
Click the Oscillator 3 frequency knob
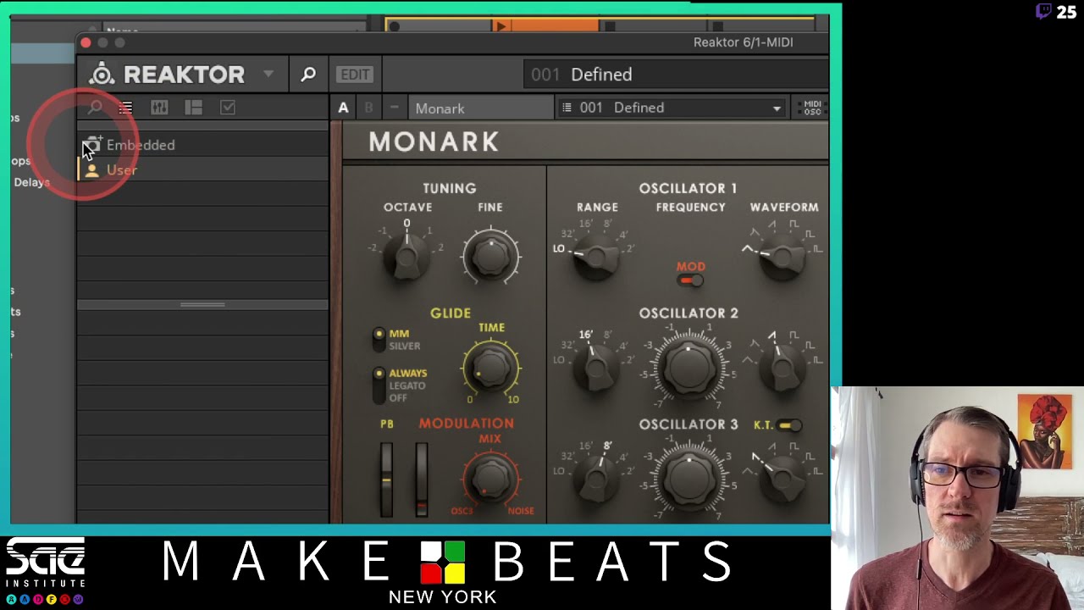[x=689, y=479]
